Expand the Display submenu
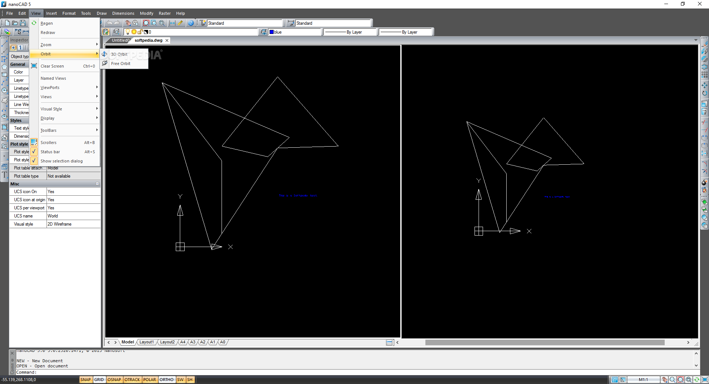Image resolution: width=709 pixels, height=384 pixels. 65,118
